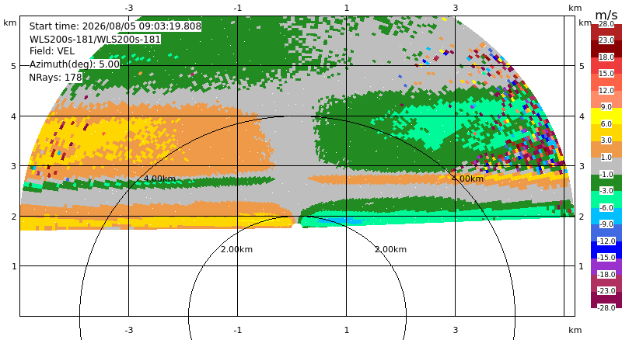Click the cyan-blue -9.0 to -6.0 colorbar band

click(x=606, y=216)
